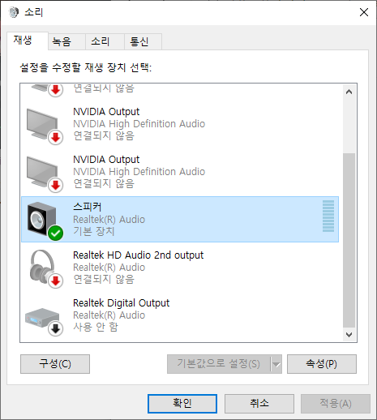Select the 재생 tab
The width and height of the screenshot is (377, 420).
click(28, 41)
